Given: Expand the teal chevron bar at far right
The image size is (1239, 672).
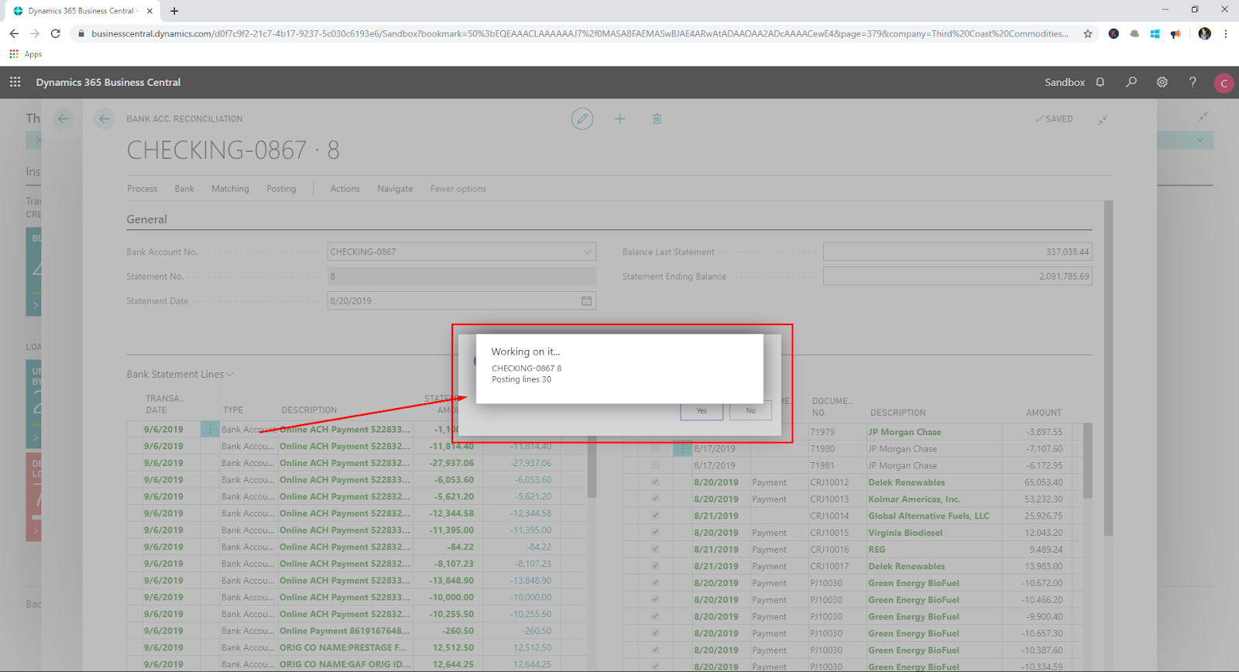Looking at the screenshot, I should pyautogui.click(x=1200, y=140).
